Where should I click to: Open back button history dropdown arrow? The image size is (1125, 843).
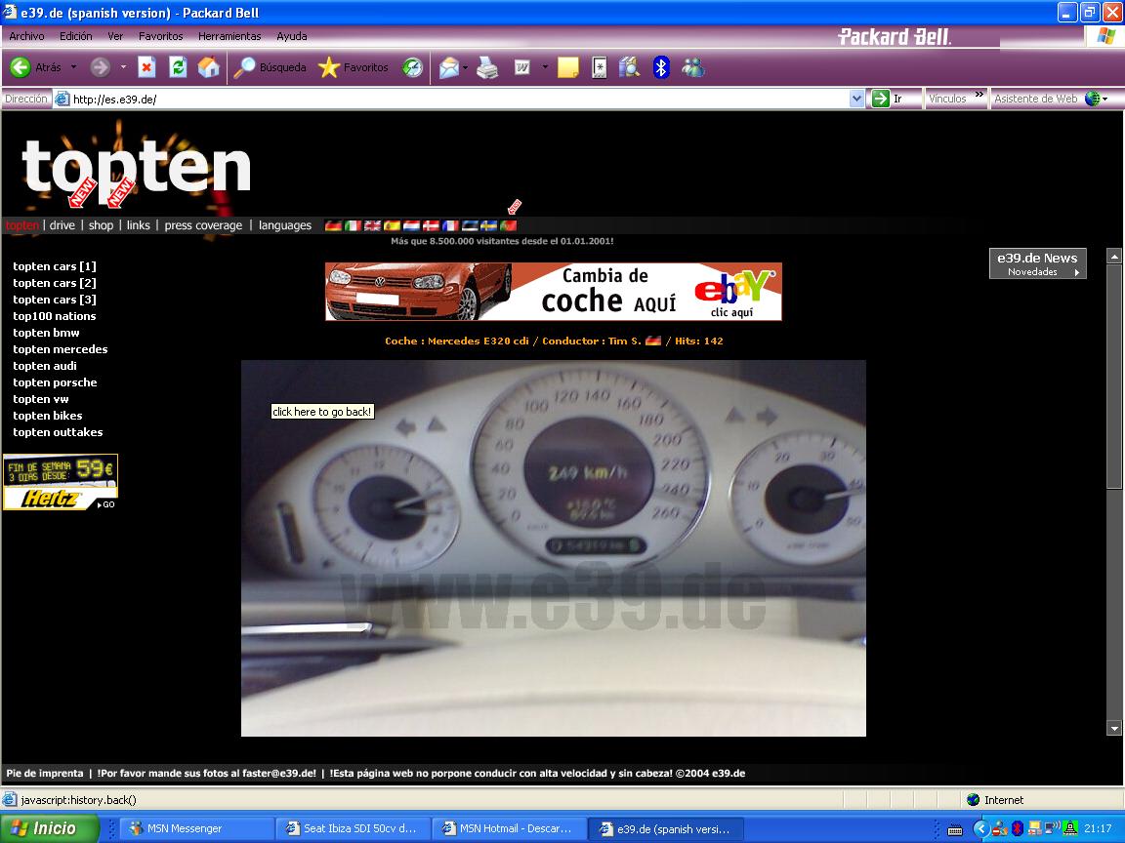coord(73,67)
